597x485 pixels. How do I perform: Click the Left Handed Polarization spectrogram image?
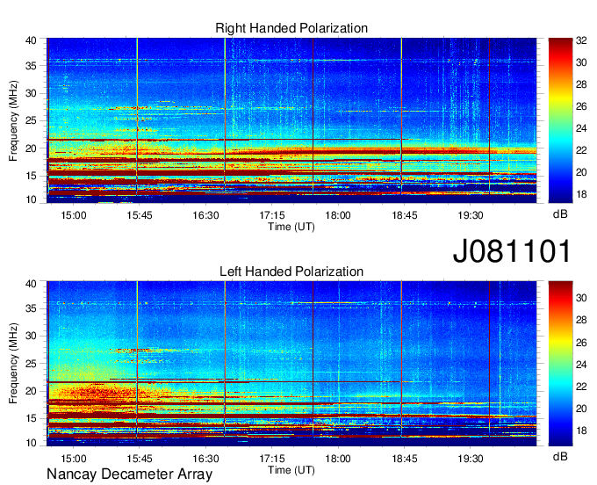point(291,364)
